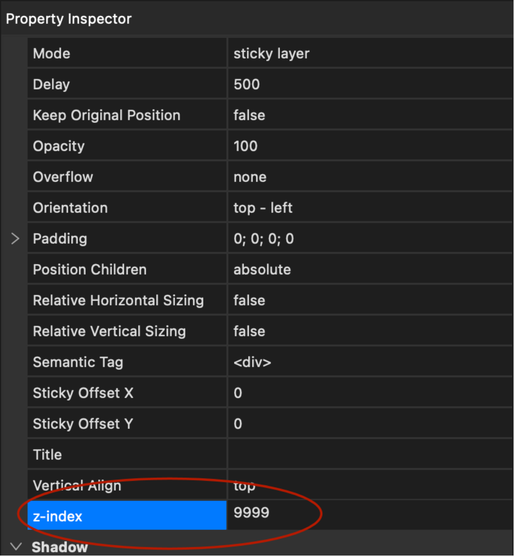Change the Mode value sticky layer

pyautogui.click(x=369, y=53)
